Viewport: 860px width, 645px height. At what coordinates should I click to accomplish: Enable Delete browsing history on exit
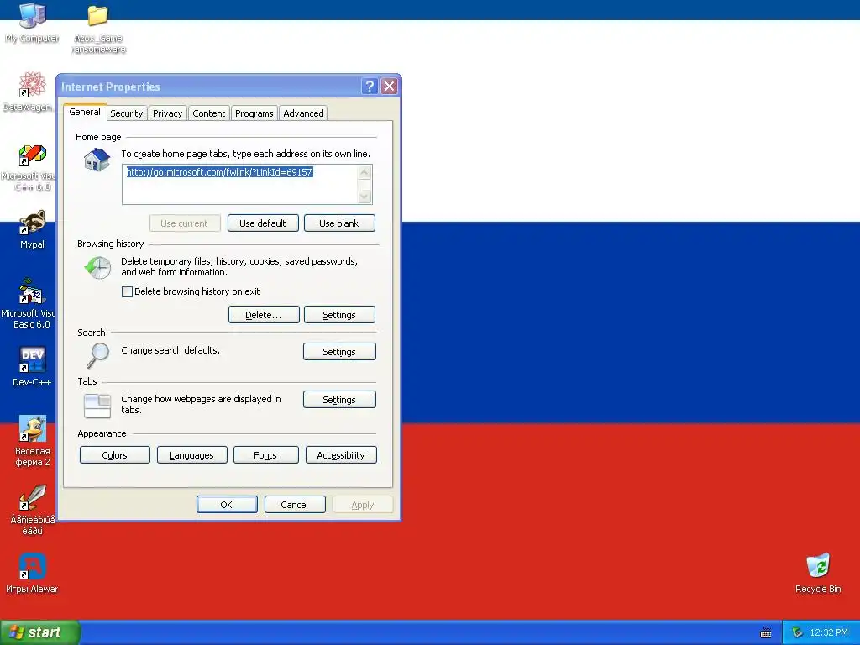coord(128,291)
